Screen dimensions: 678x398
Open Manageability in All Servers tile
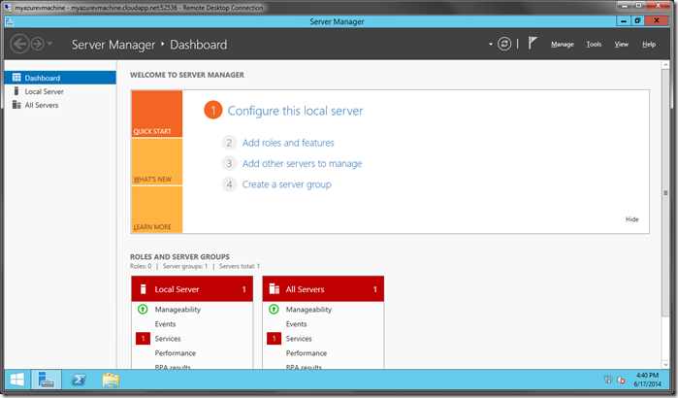pos(308,310)
